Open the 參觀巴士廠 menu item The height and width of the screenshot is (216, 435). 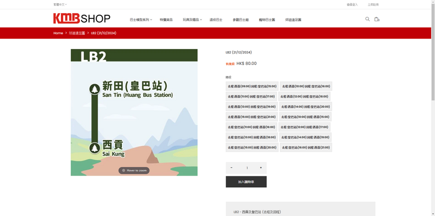coord(240,20)
